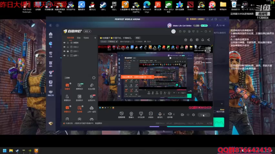Click the gold diamond icon at sidebar bottom

[51, 124]
